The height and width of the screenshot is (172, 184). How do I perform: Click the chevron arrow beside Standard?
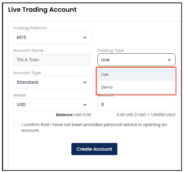[x=85, y=82]
